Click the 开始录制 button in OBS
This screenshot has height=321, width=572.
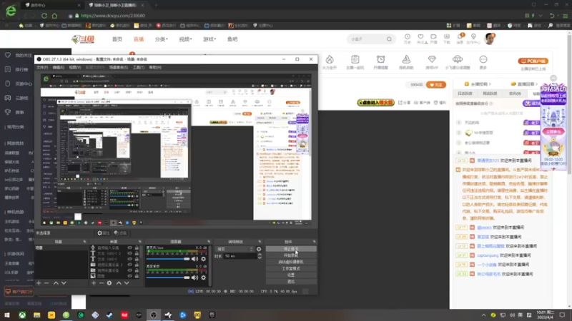(291, 255)
